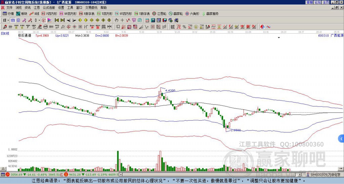Click the 极反 indicator toggle icon
Viewport: 344px width, 184px height.
coord(44,20)
